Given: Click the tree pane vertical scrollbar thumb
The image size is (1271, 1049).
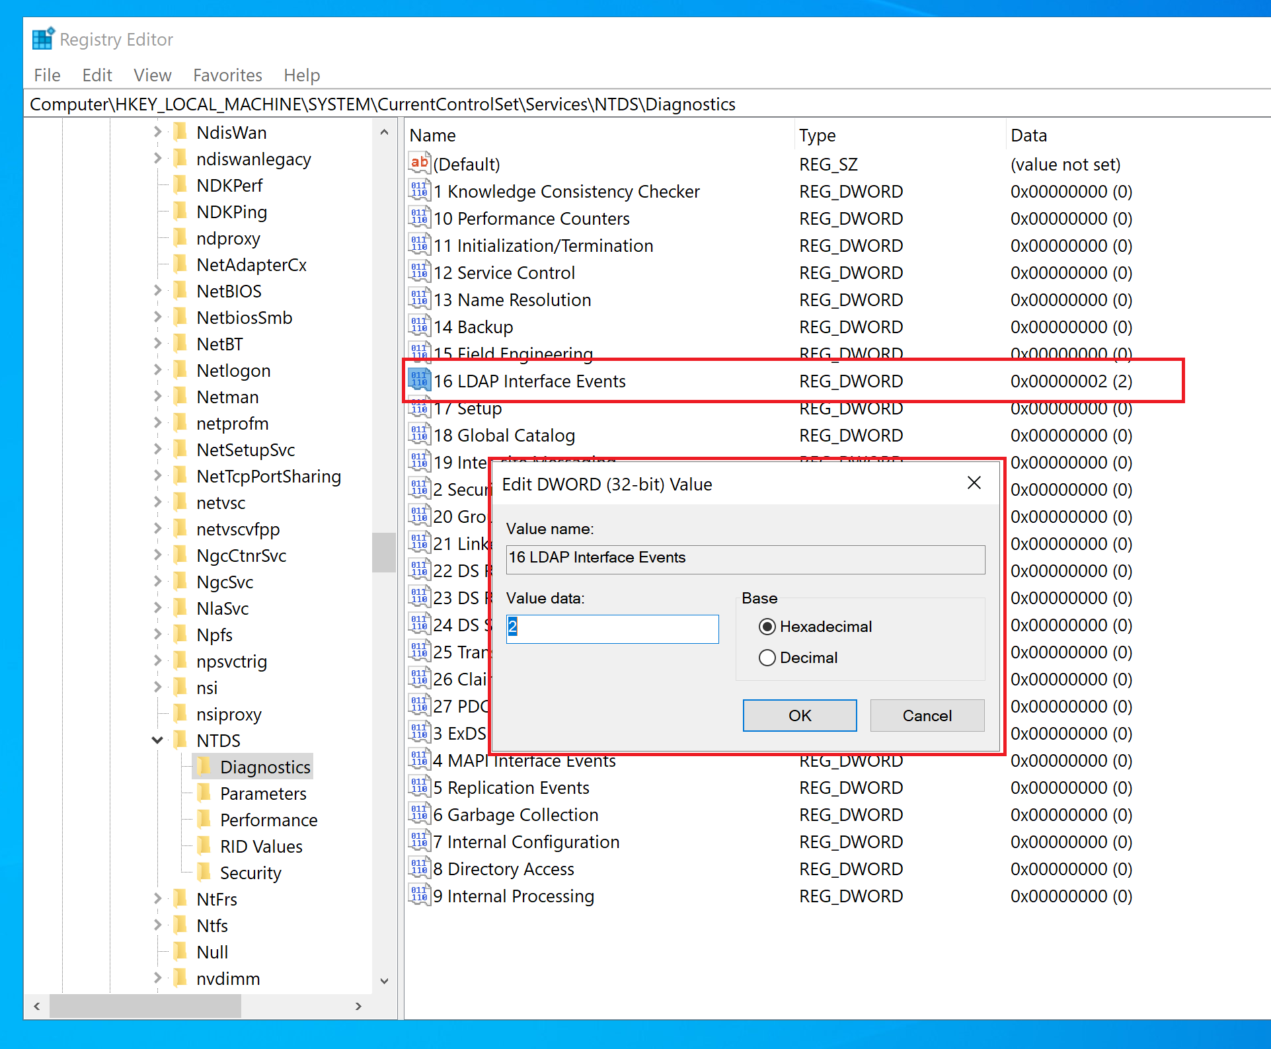Looking at the screenshot, I should click(383, 552).
